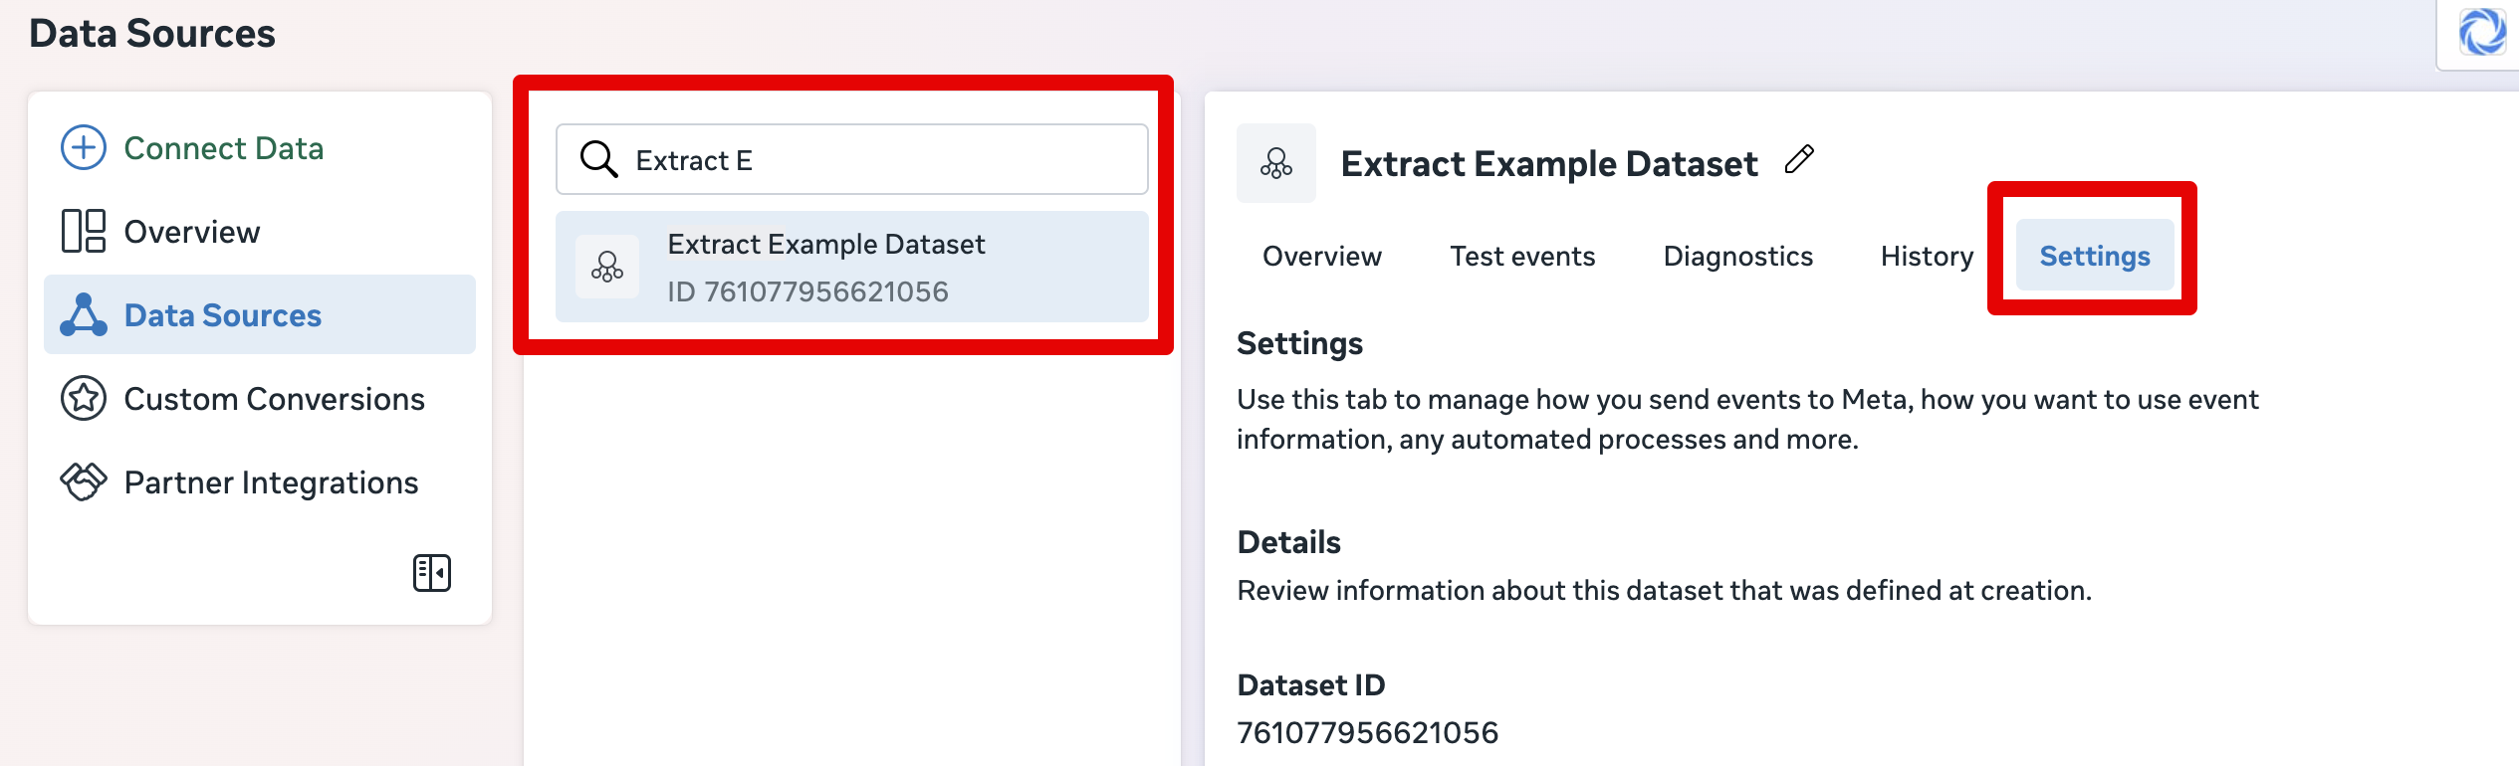Click the Connect Data plus icon
The height and width of the screenshot is (766, 2519).
point(84,148)
